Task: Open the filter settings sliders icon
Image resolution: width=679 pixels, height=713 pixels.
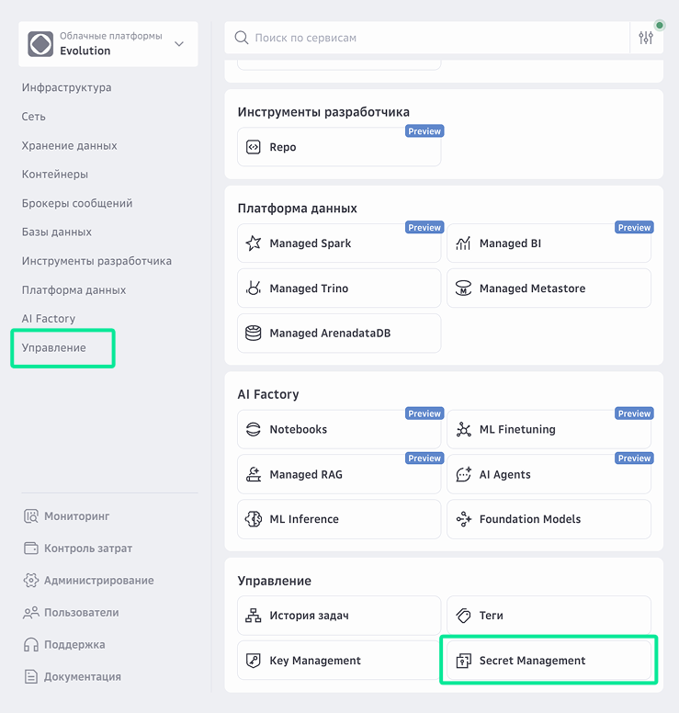Action: [x=646, y=38]
